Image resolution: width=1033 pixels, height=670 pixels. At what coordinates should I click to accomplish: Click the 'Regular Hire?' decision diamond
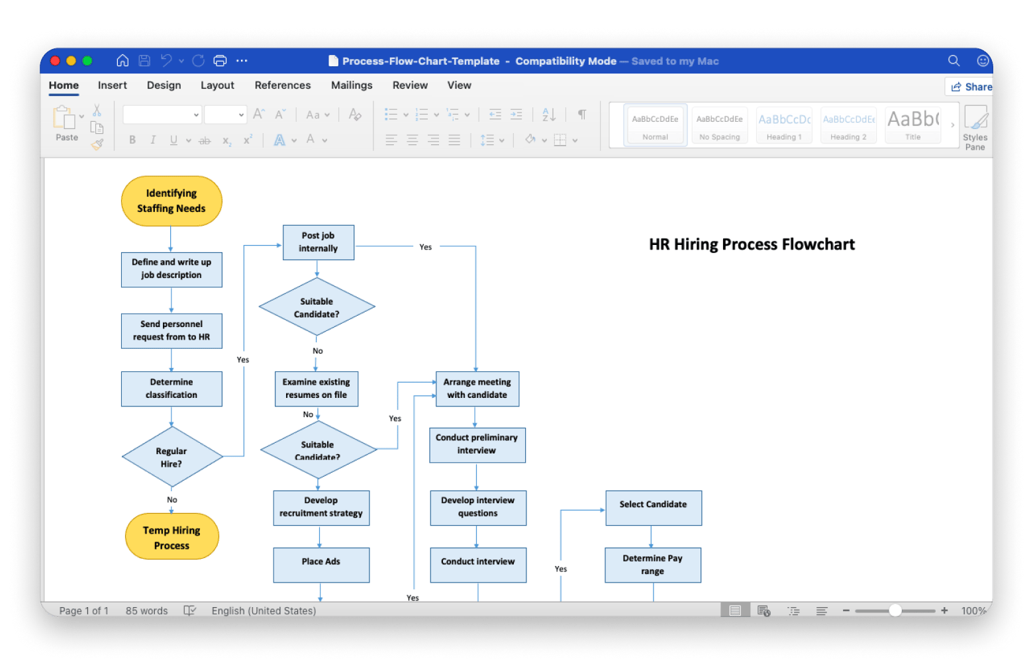click(x=172, y=457)
